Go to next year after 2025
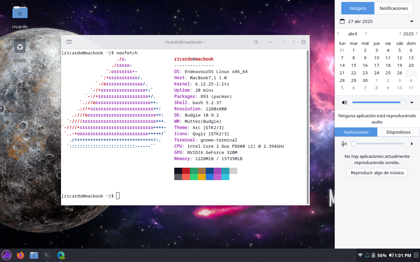This screenshot has width=420, height=262. point(417,33)
